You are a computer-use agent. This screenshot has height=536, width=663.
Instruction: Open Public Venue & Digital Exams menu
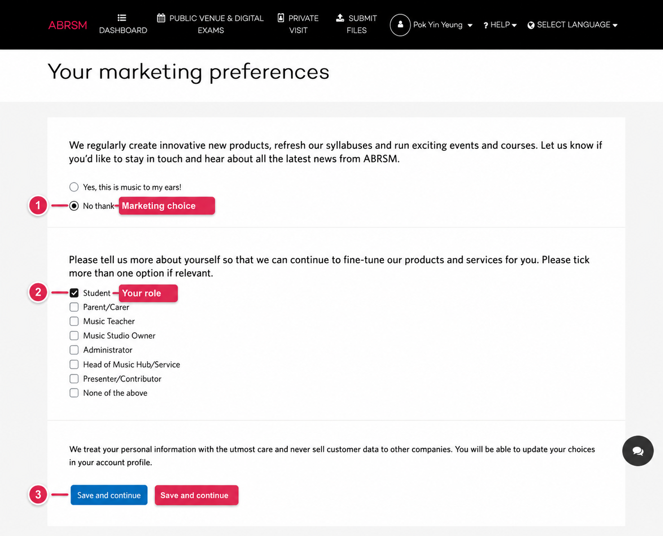tap(210, 24)
